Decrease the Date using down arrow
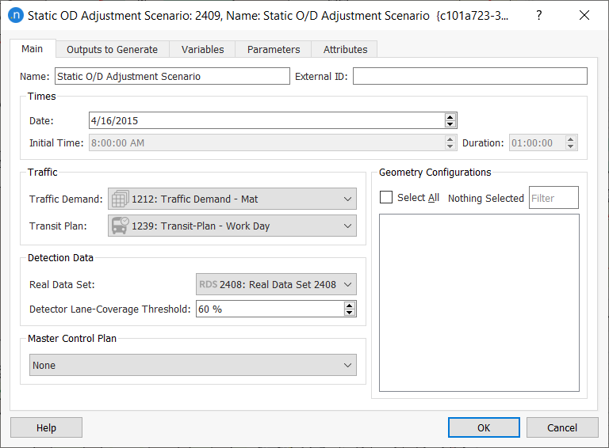Screen dimensions: 609x448 click(x=450, y=124)
